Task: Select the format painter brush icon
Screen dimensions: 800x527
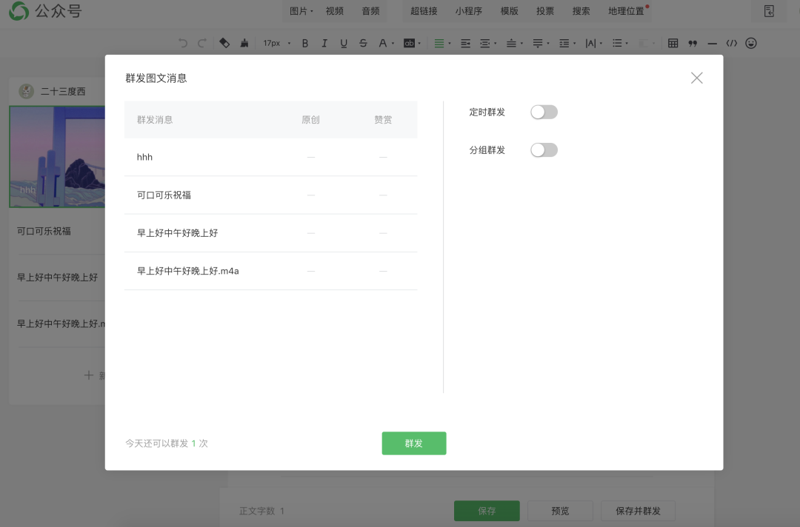Action: (244, 44)
